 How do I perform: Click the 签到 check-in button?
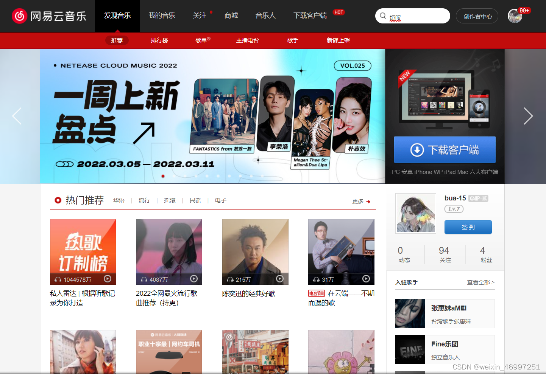tap(468, 227)
